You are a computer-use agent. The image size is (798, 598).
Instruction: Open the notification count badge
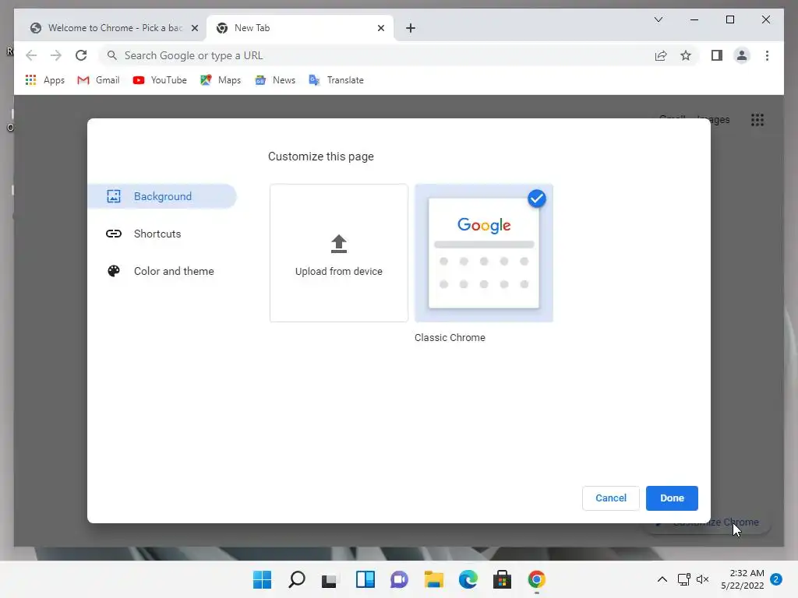click(776, 579)
